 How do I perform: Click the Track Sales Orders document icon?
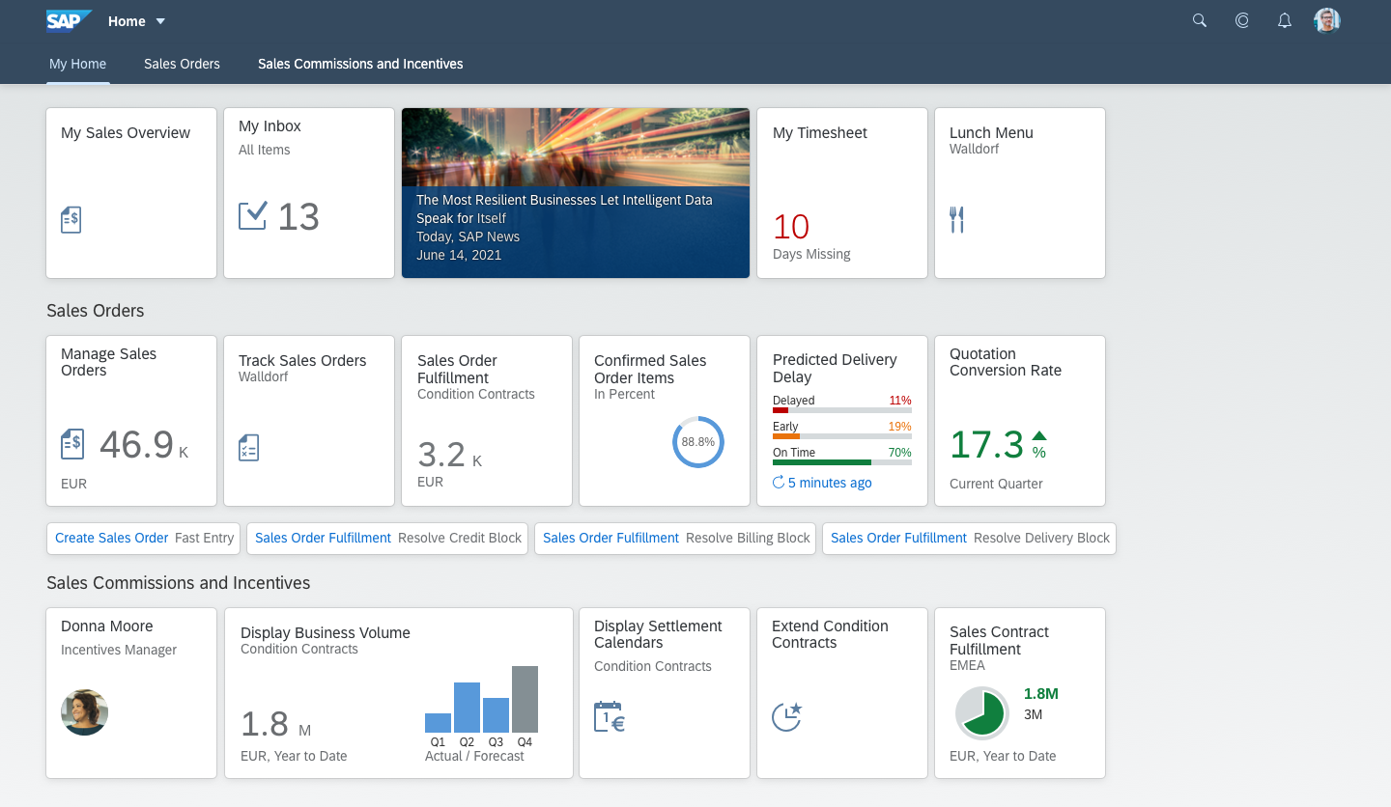248,447
